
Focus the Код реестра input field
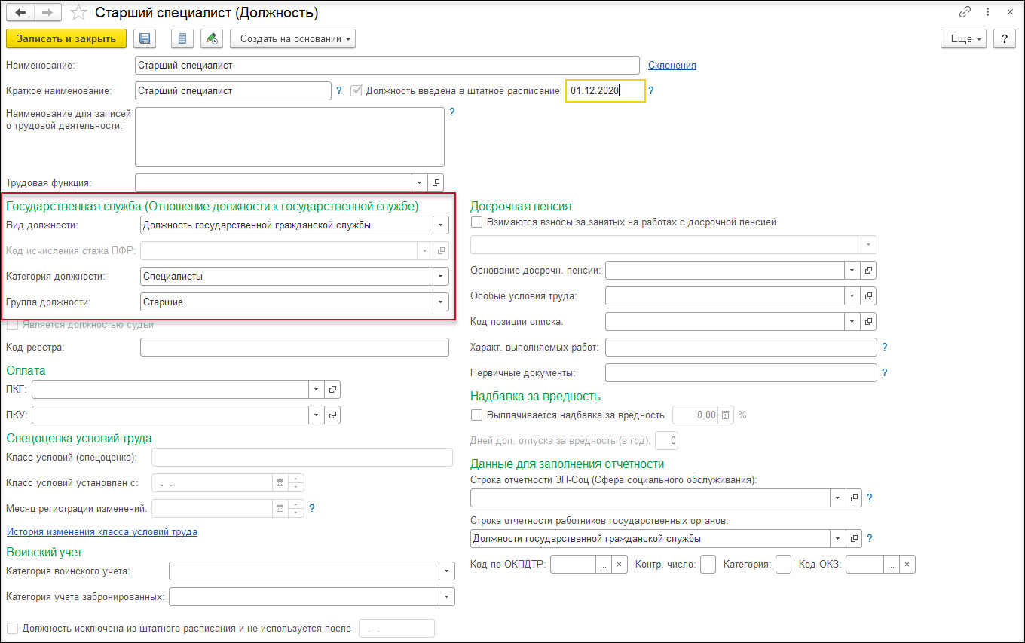pos(295,347)
